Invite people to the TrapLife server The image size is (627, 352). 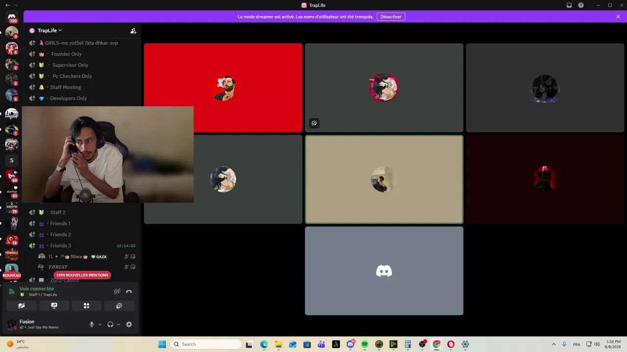[x=133, y=30]
